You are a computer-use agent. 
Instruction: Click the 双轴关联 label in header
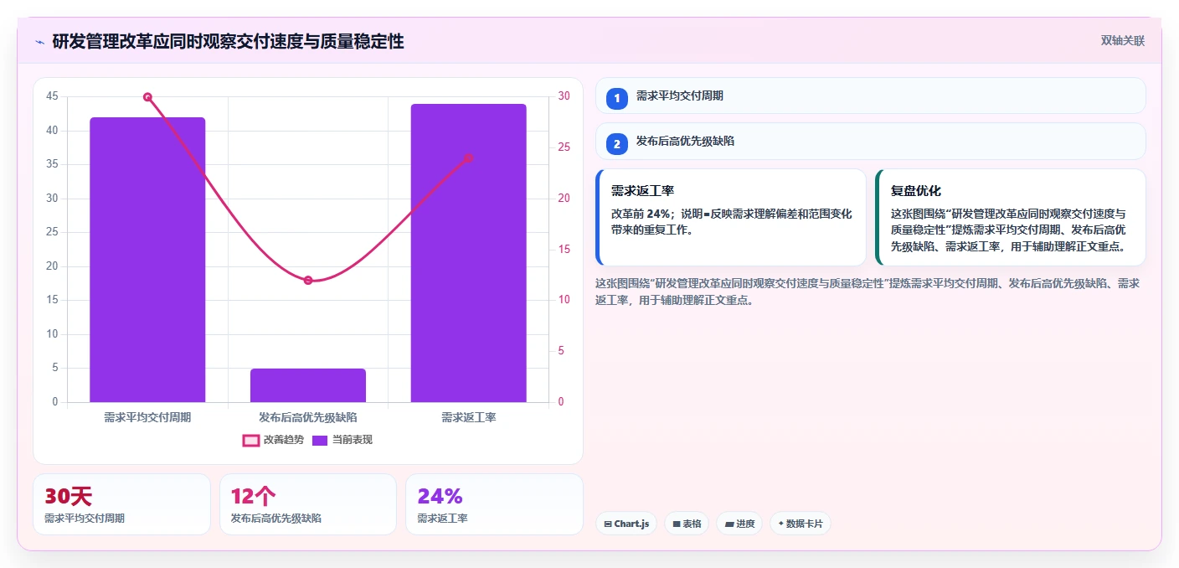tap(1122, 40)
